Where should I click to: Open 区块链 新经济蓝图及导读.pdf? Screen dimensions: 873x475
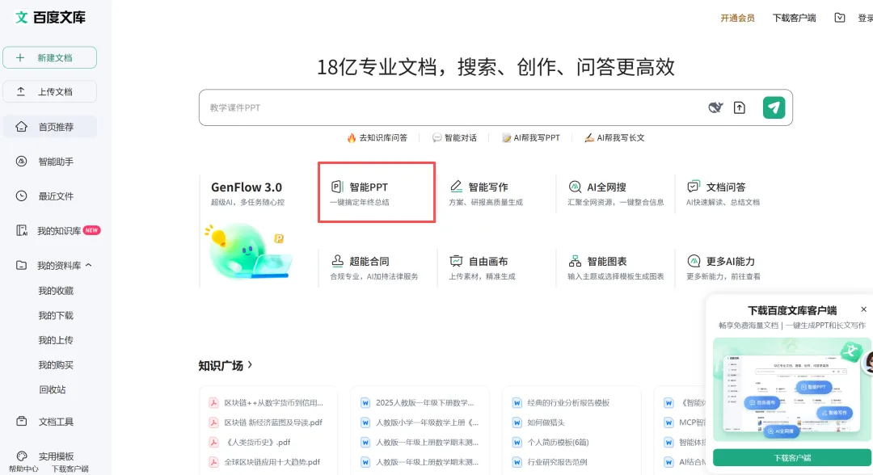[273, 422]
